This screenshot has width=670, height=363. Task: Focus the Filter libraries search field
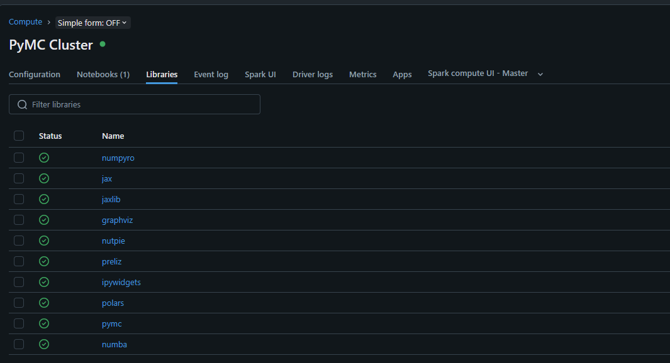[135, 104]
